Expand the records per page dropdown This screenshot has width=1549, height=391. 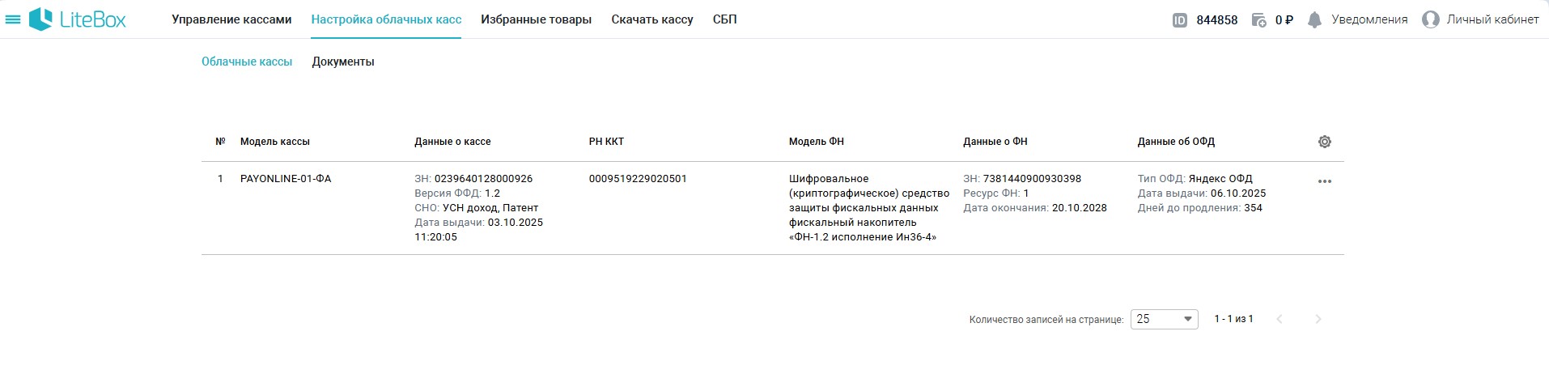[x=1164, y=319]
